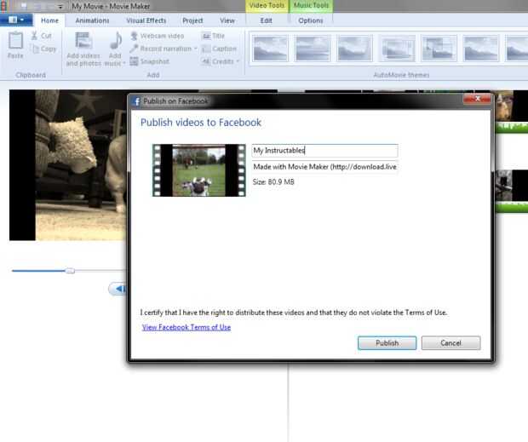Select the fifth AutoMovie theme thumbnail

click(439, 49)
